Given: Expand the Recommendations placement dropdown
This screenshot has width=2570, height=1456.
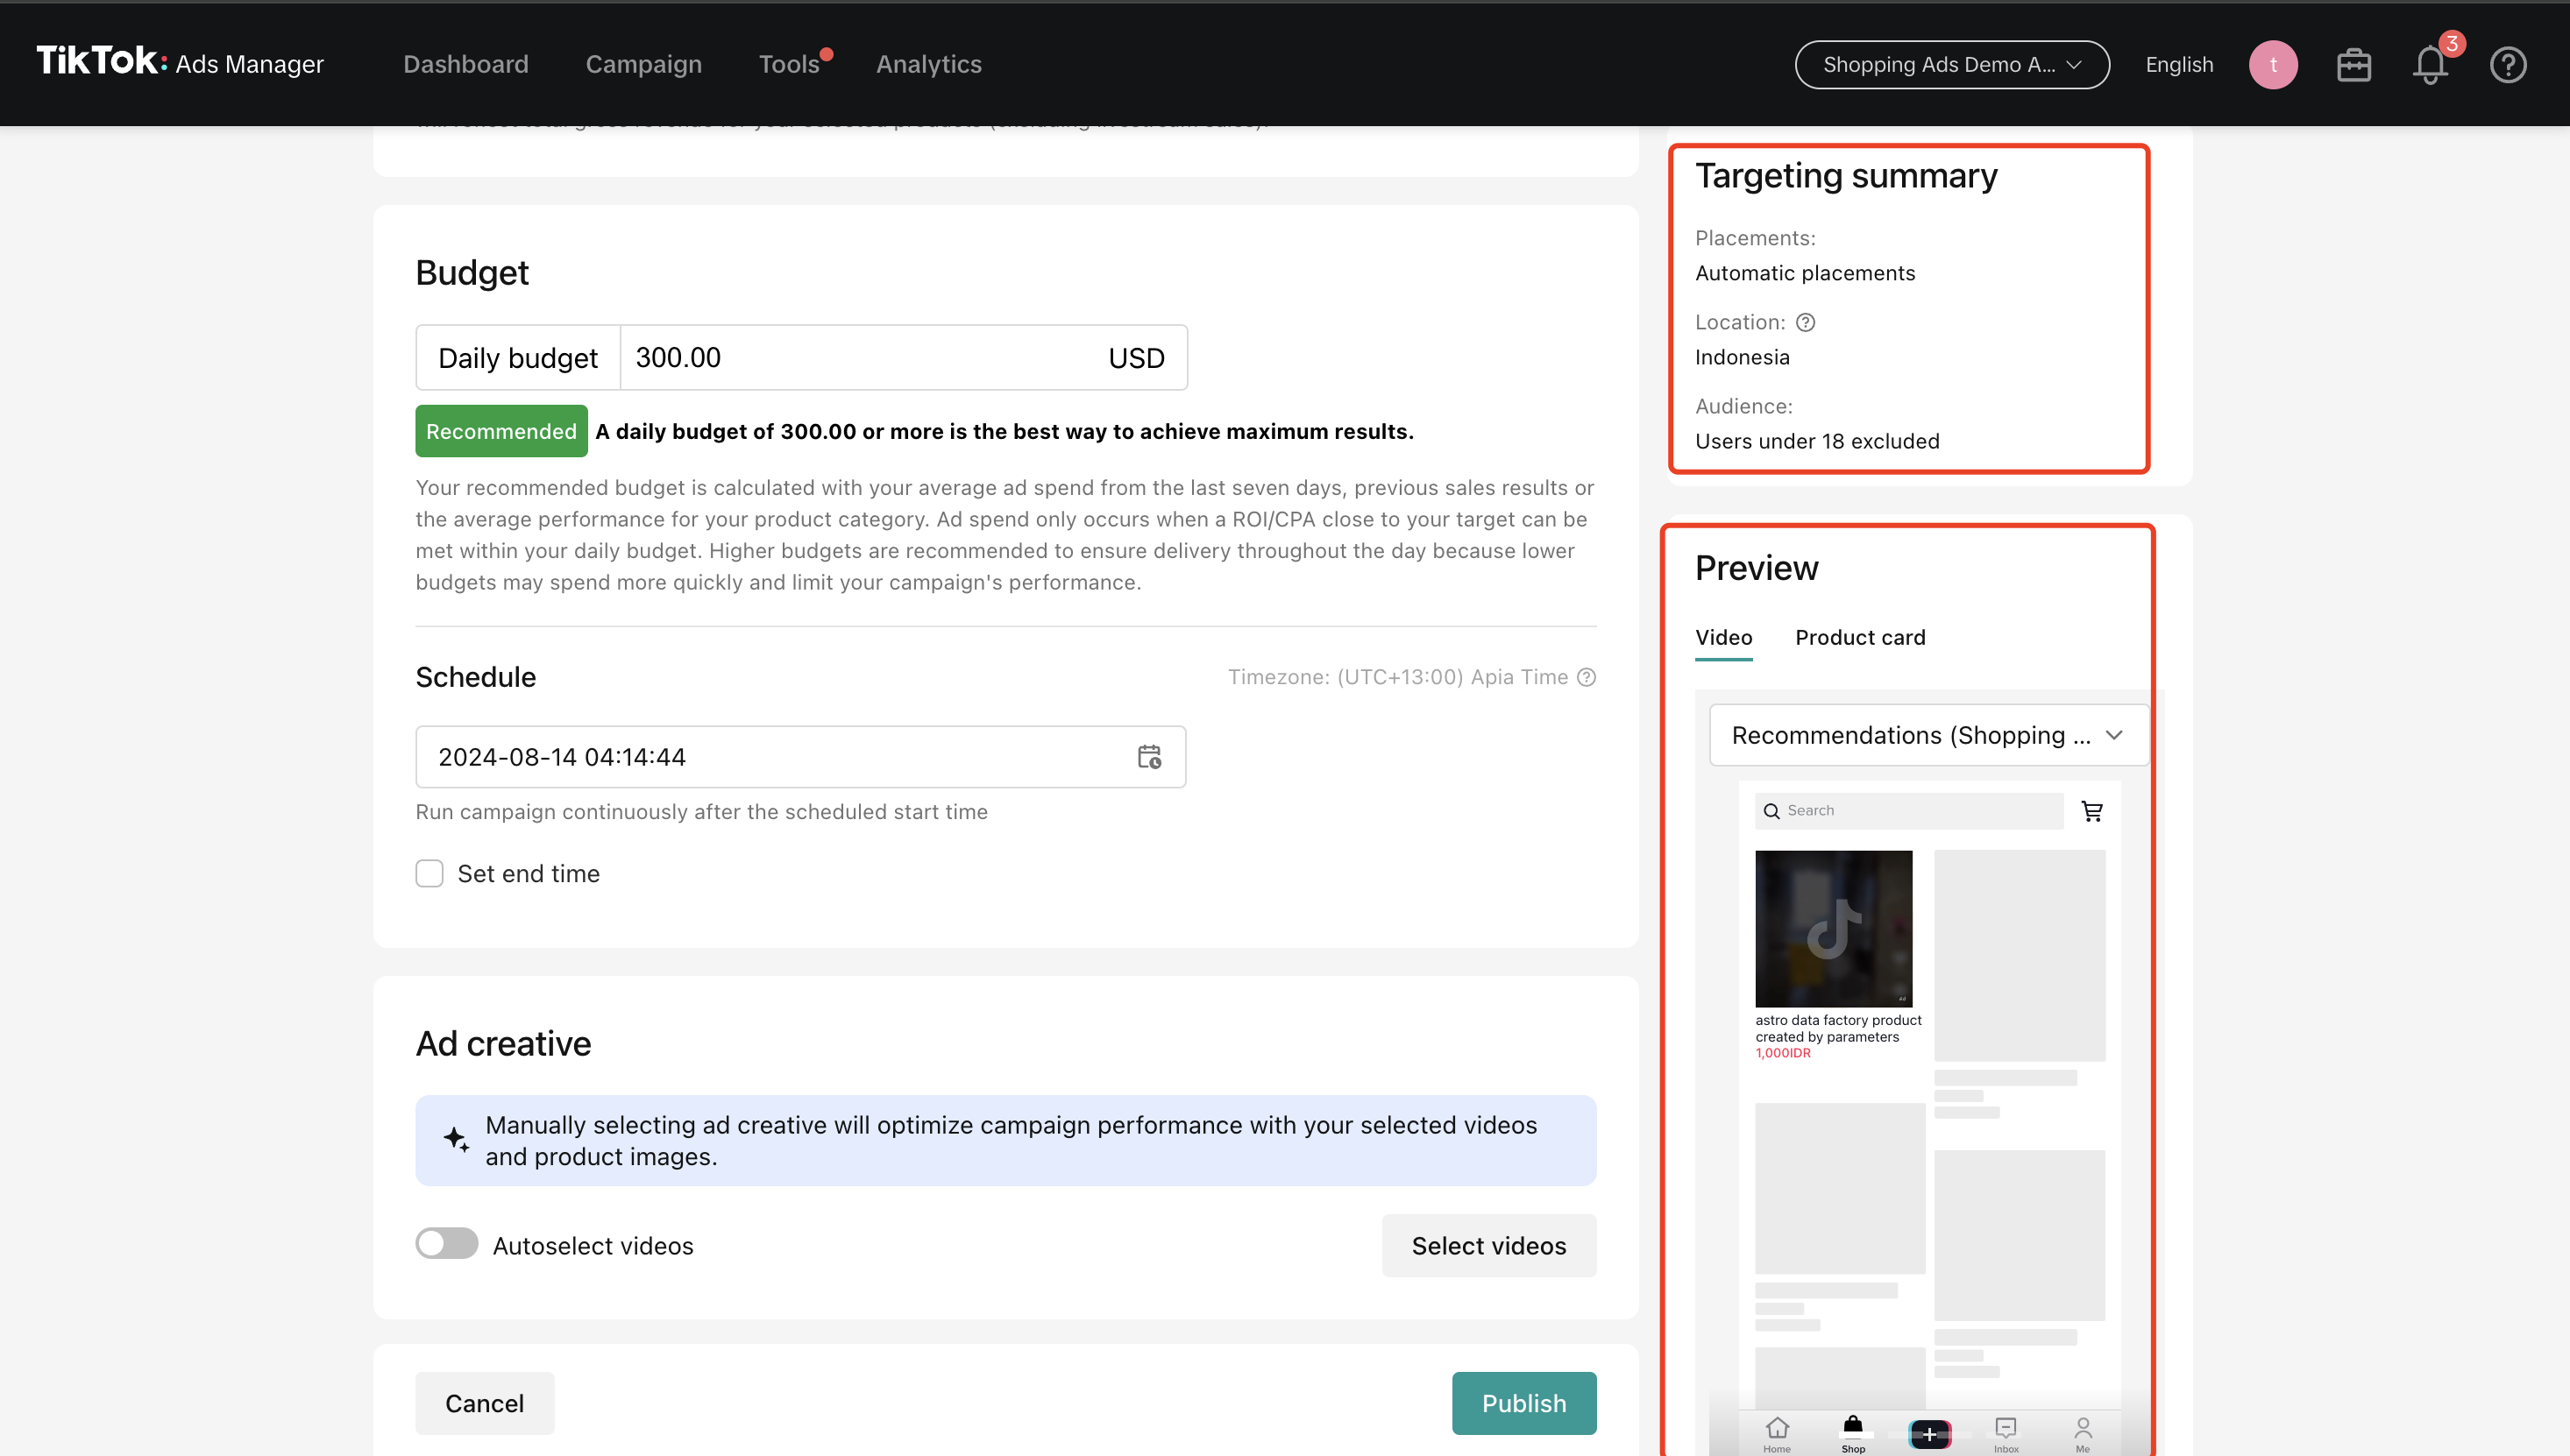Looking at the screenshot, I should (1927, 735).
